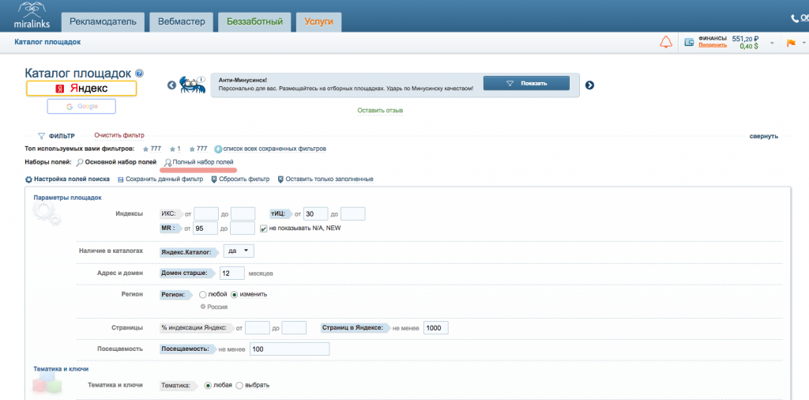Click Каталог площадок breadcrumb
This screenshot has width=809, height=400.
coord(47,43)
